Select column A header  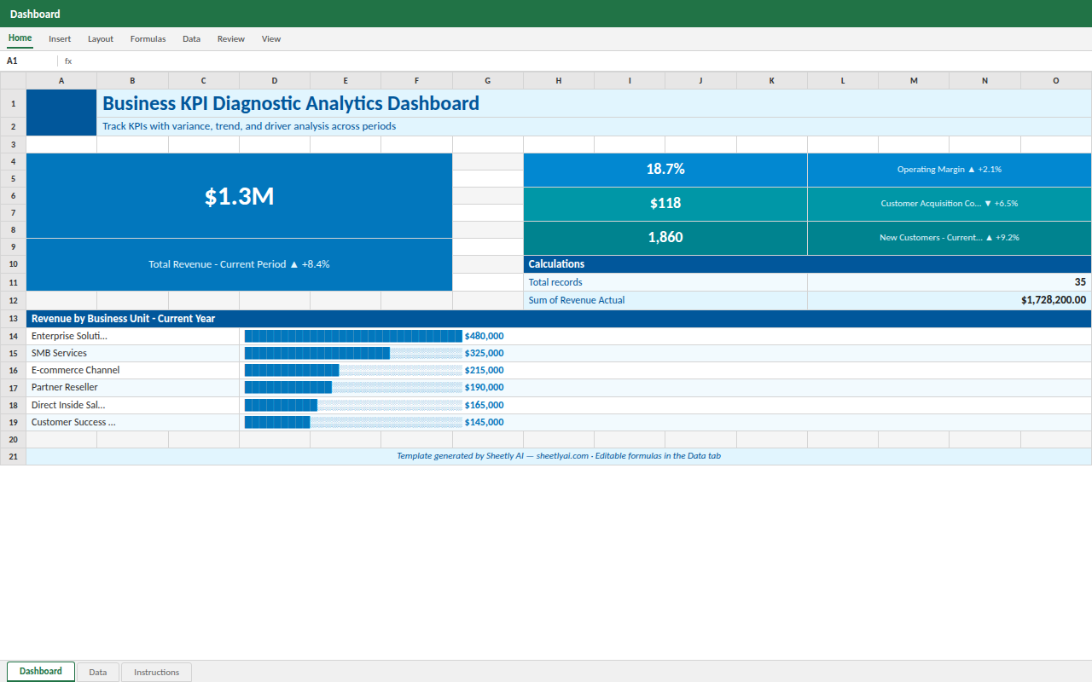click(61, 80)
